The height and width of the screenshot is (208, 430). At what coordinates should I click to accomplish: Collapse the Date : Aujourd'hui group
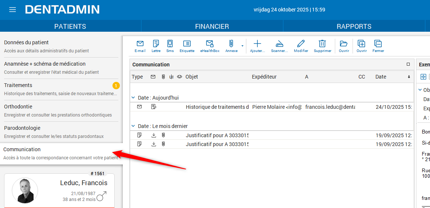pos(133,98)
